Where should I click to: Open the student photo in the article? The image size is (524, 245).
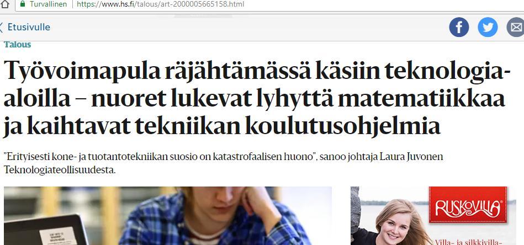click(x=167, y=216)
